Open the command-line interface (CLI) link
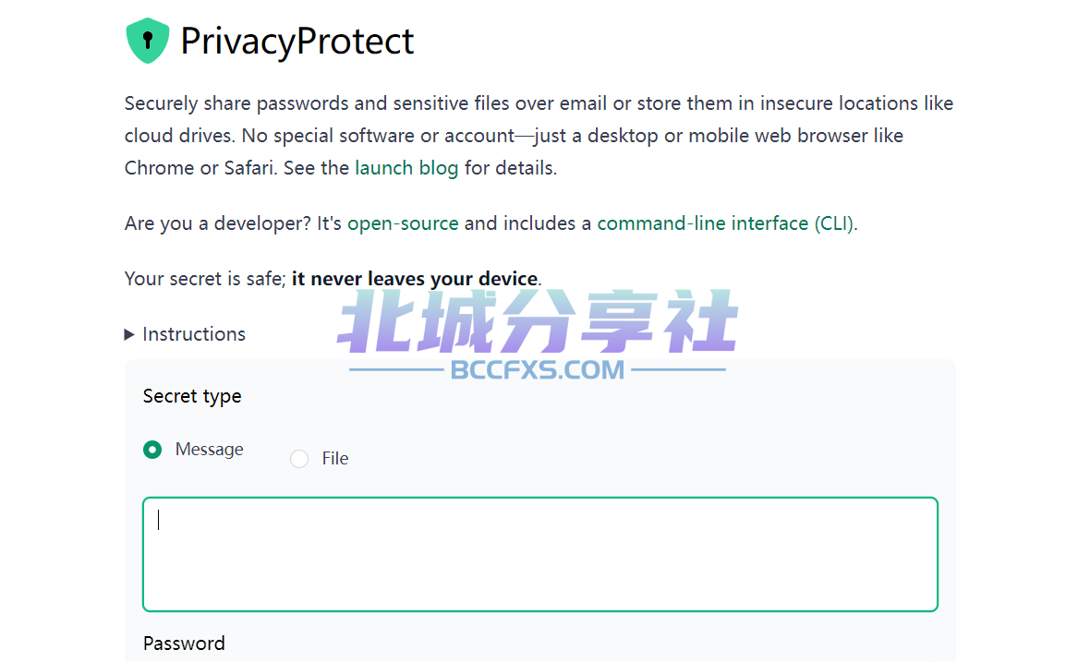The image size is (1078, 662). coord(726,223)
